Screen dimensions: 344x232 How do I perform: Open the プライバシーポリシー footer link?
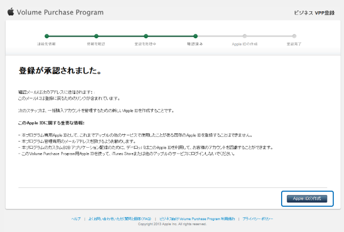pos(257,219)
